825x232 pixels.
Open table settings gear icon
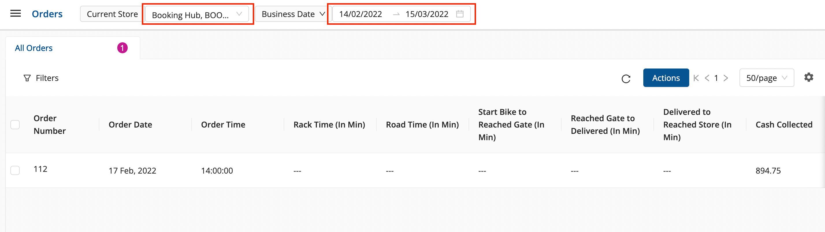[x=808, y=77]
